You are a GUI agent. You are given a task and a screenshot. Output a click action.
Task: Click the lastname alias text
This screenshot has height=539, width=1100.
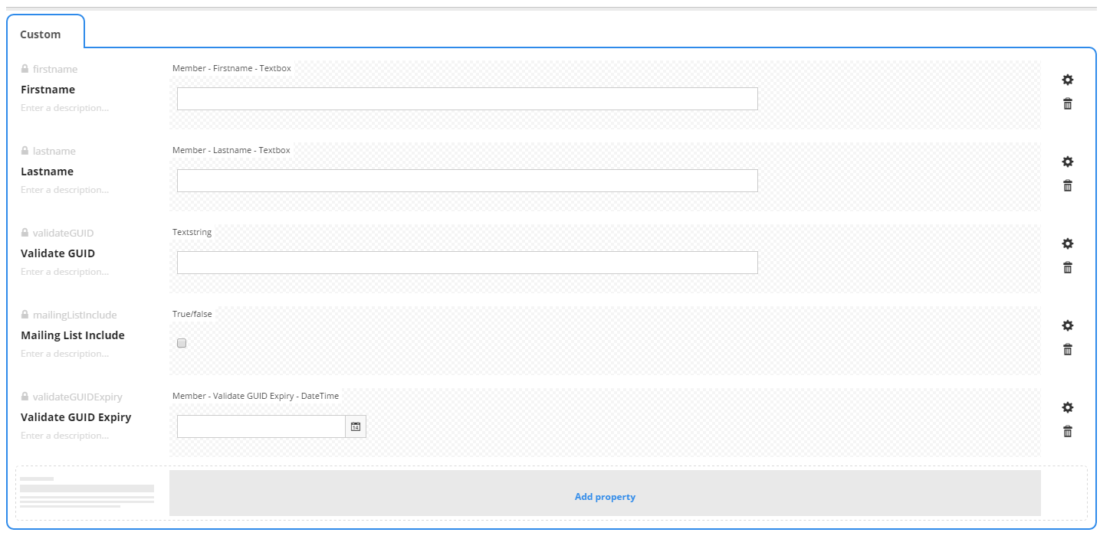click(x=54, y=151)
